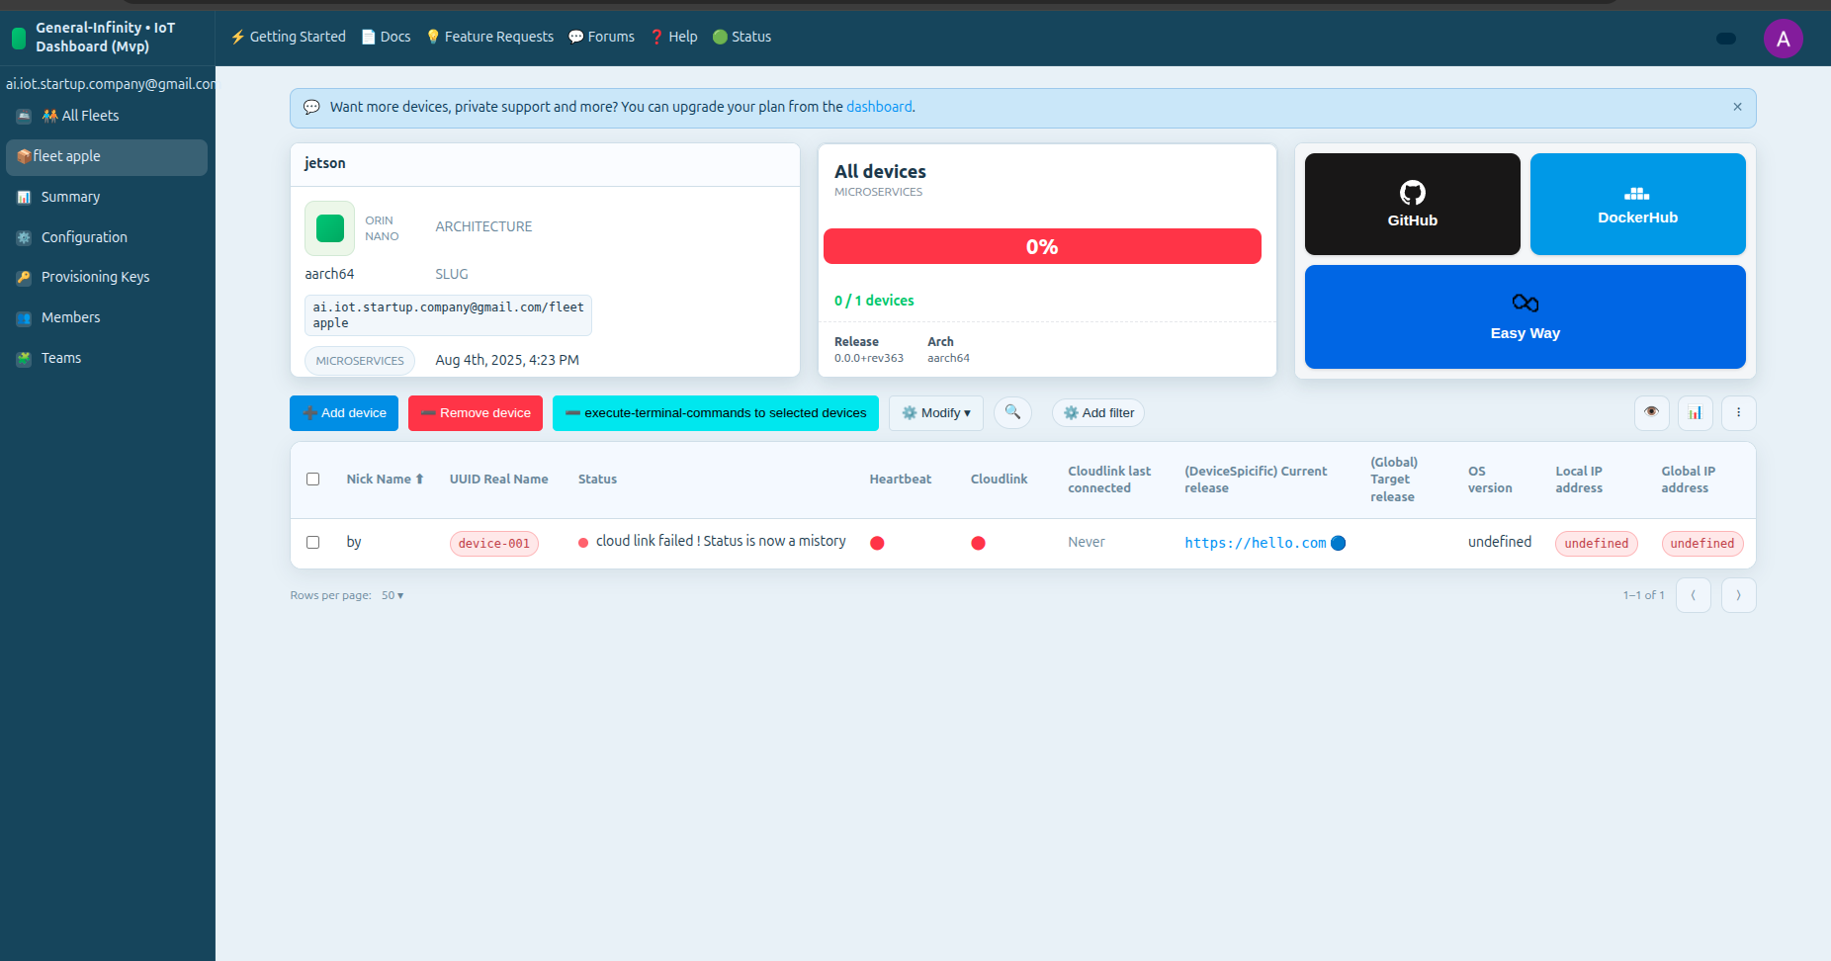Click the Add filter button

[x=1098, y=413]
